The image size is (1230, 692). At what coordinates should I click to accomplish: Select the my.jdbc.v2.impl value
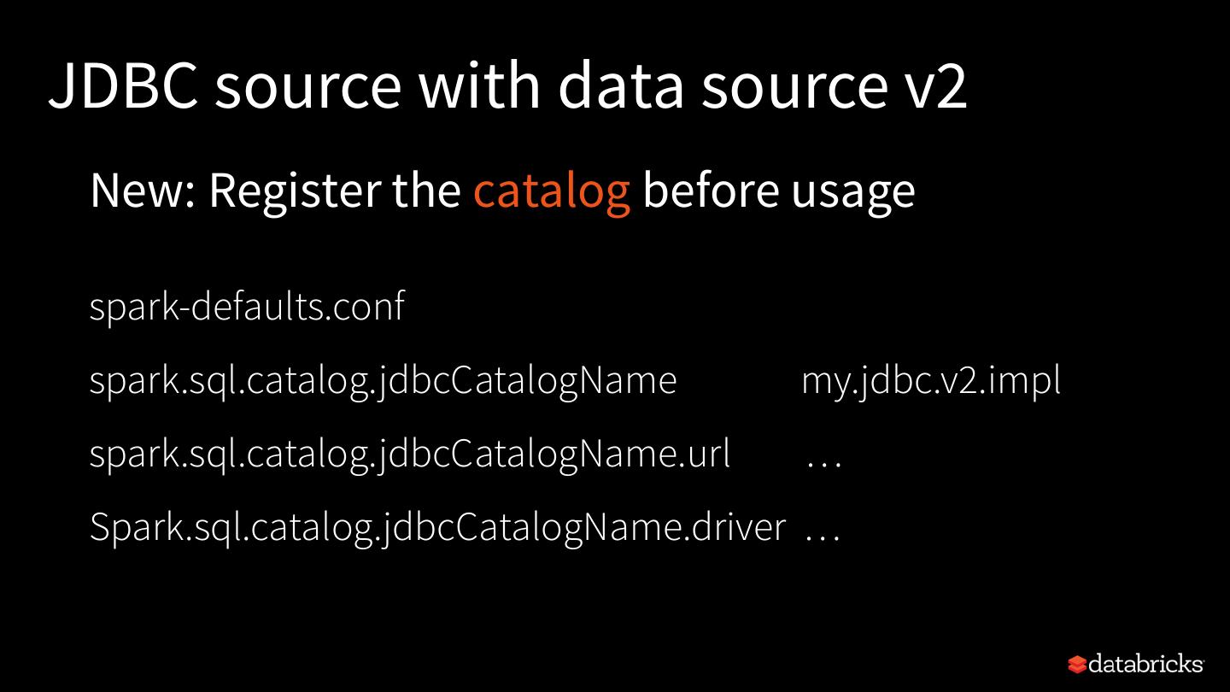click(x=931, y=380)
